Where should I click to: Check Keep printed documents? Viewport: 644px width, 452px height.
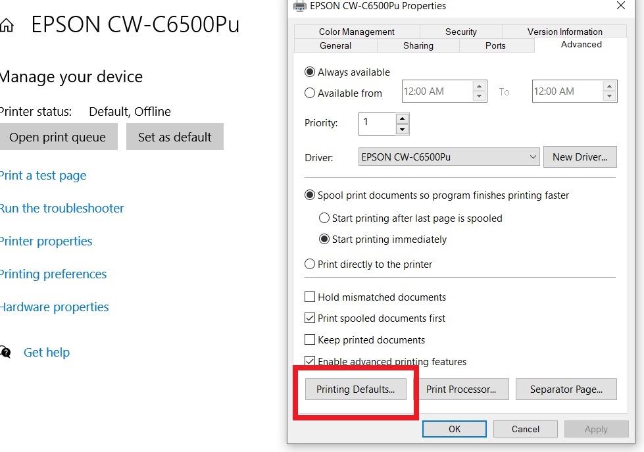coord(310,339)
